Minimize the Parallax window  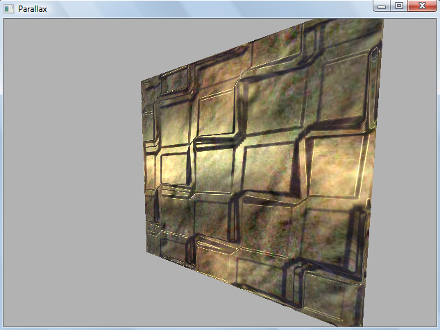click(x=382, y=6)
